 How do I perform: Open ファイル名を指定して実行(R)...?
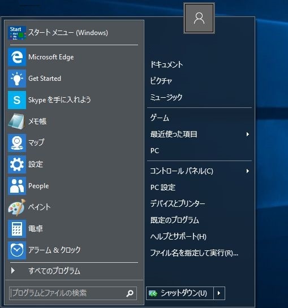(194, 253)
